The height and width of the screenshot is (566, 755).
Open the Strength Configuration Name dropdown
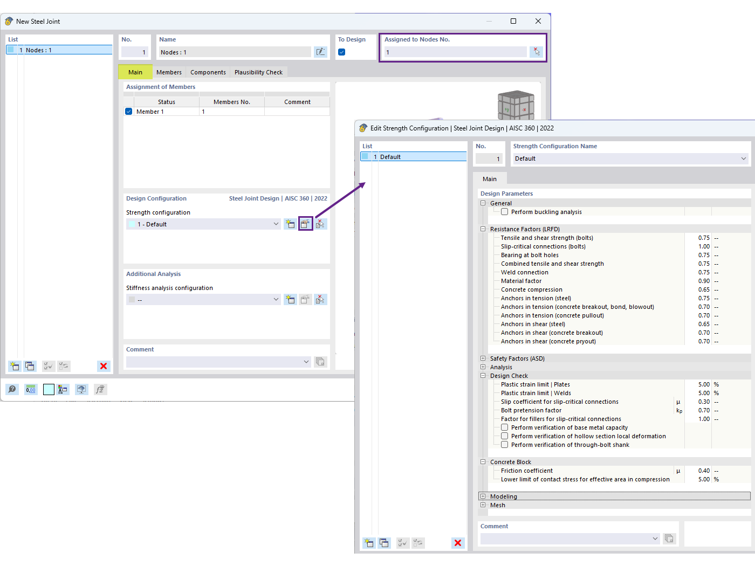coord(744,158)
